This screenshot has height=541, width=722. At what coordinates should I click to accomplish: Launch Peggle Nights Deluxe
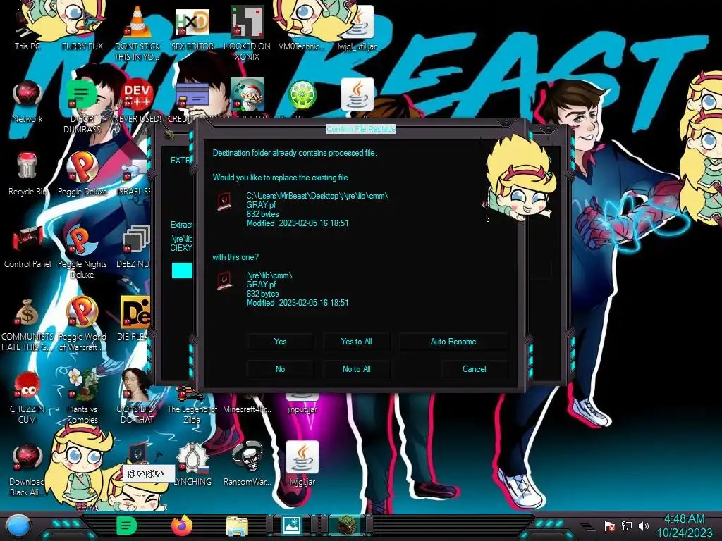pos(82,251)
